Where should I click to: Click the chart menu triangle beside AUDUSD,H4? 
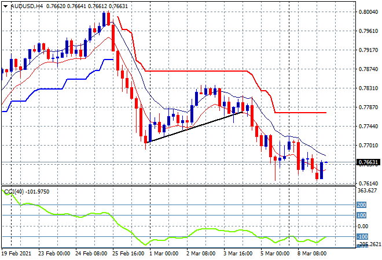point(6,6)
